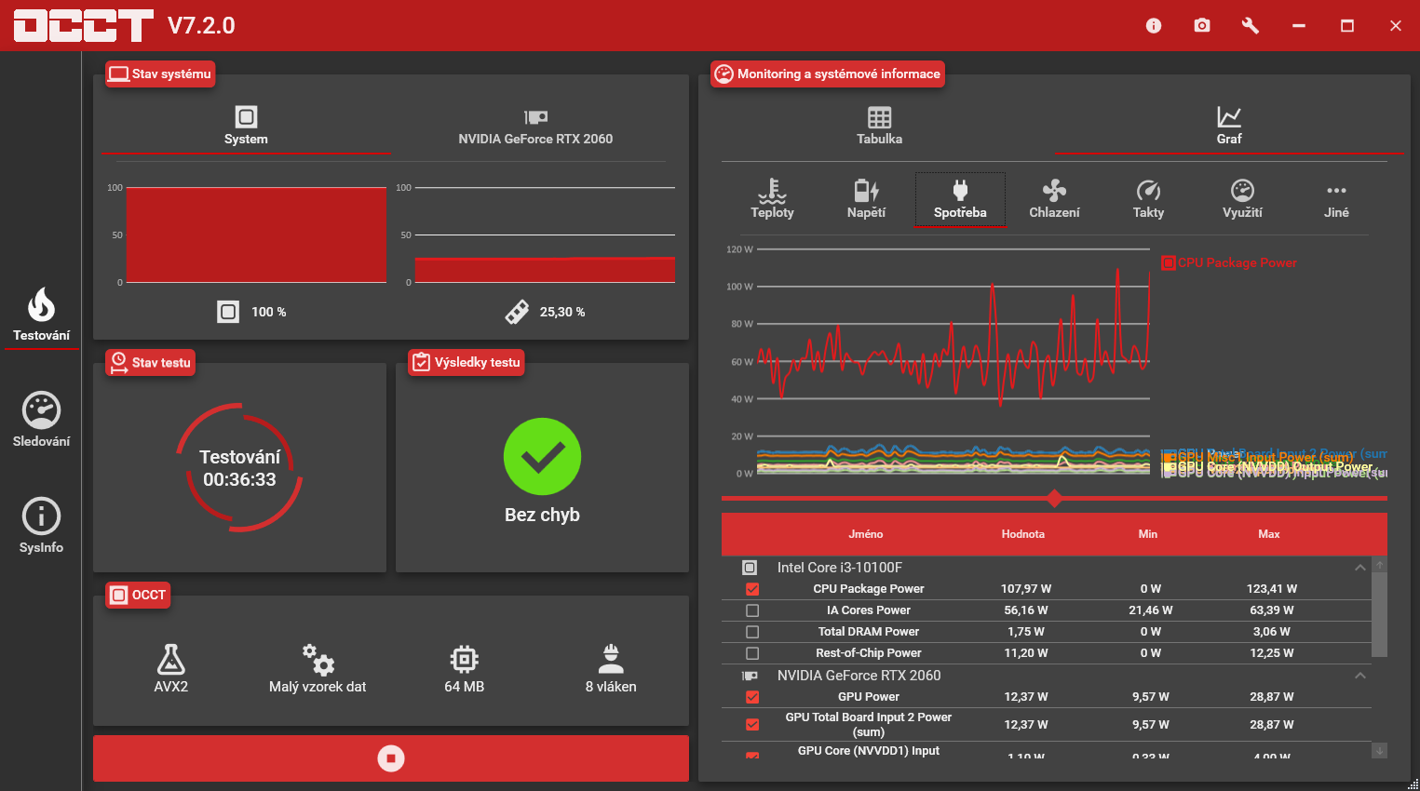1420x791 pixels.
Task: Stop the running test
Action: point(391,758)
